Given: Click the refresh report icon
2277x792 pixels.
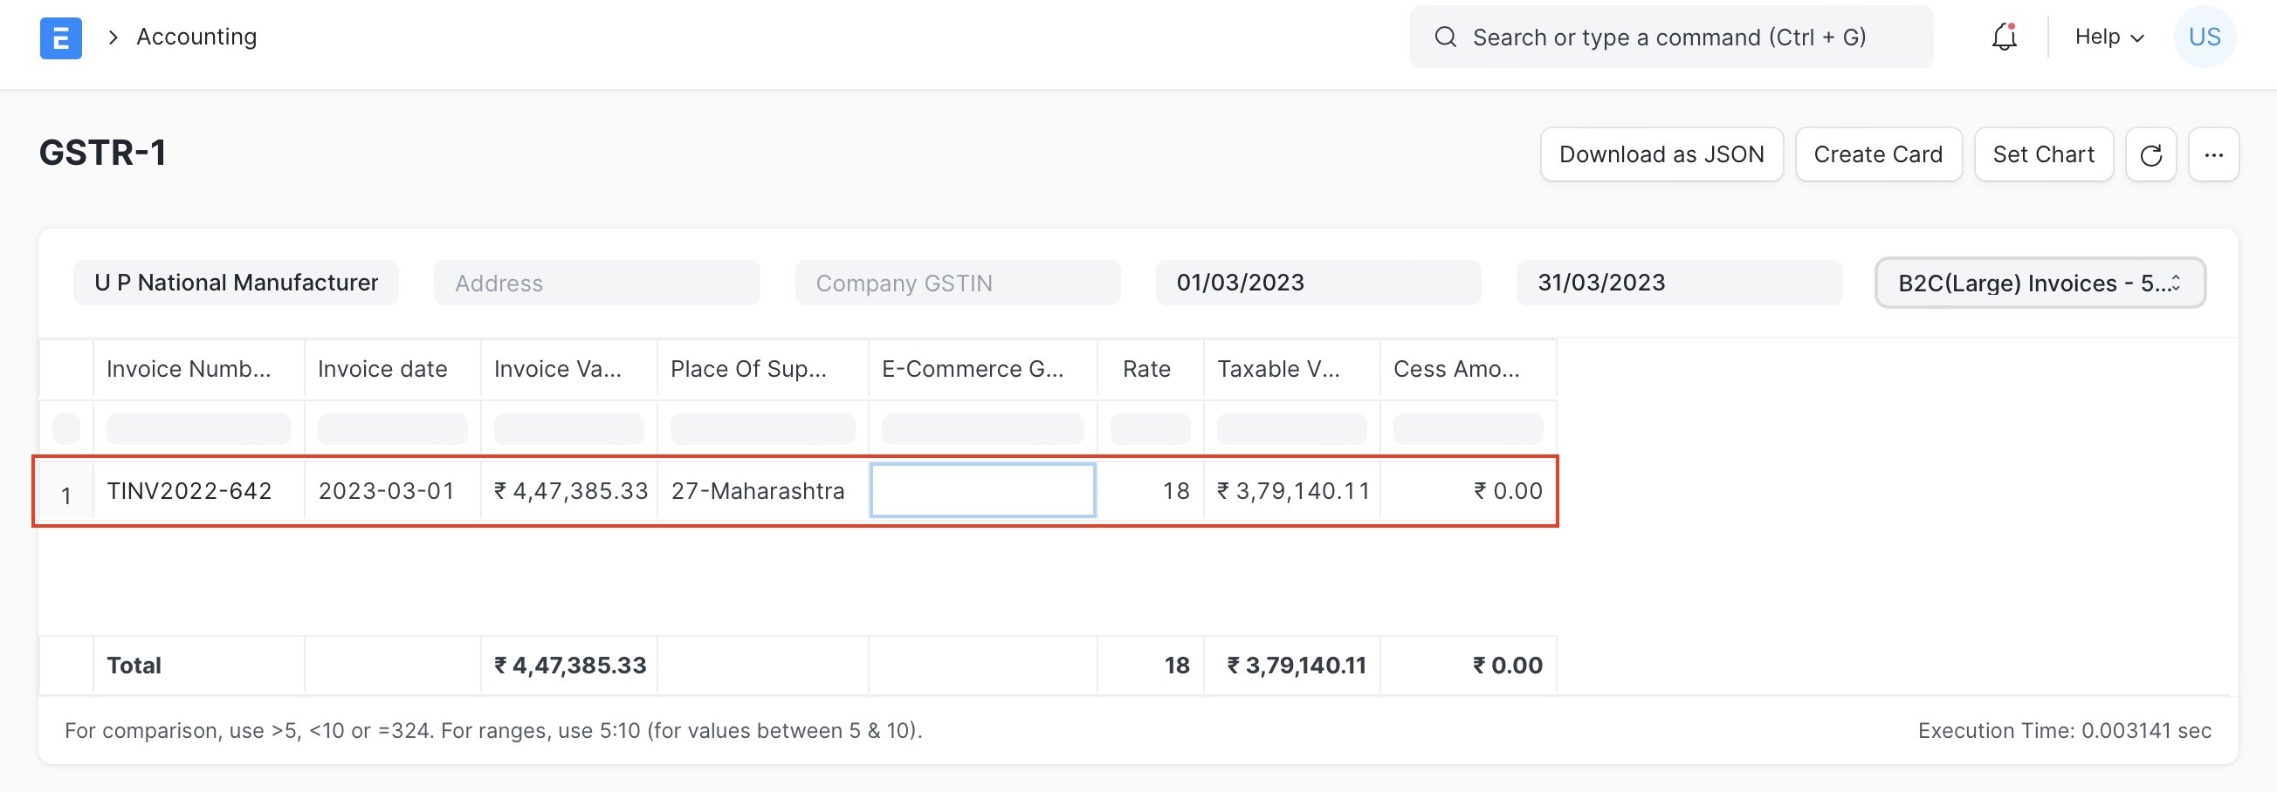Looking at the screenshot, I should [x=2150, y=155].
